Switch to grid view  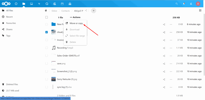coord(200,10)
